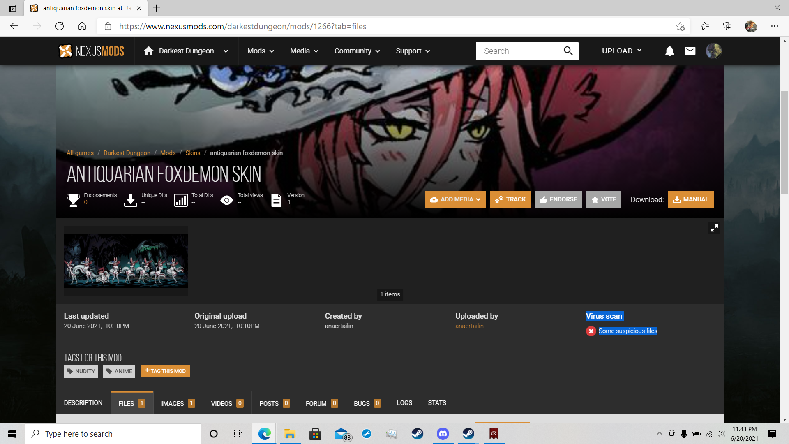789x444 pixels.
Task: Open the STATS tab
Action: (x=437, y=403)
